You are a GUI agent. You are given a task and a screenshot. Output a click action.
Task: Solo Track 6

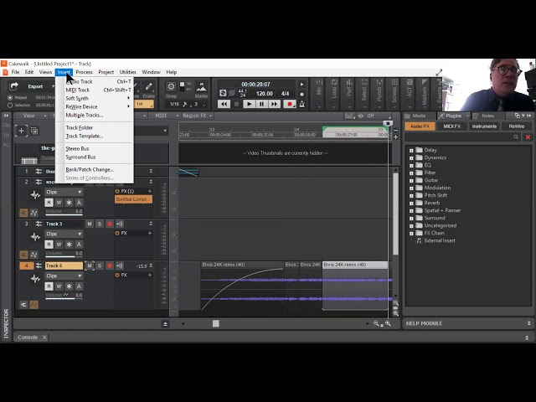(100, 265)
